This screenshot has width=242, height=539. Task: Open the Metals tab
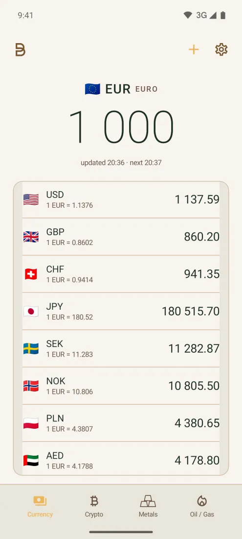click(148, 506)
